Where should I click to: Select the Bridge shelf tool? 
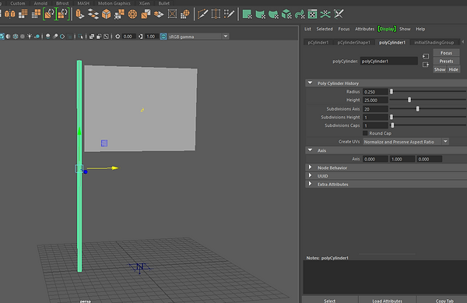point(93,14)
